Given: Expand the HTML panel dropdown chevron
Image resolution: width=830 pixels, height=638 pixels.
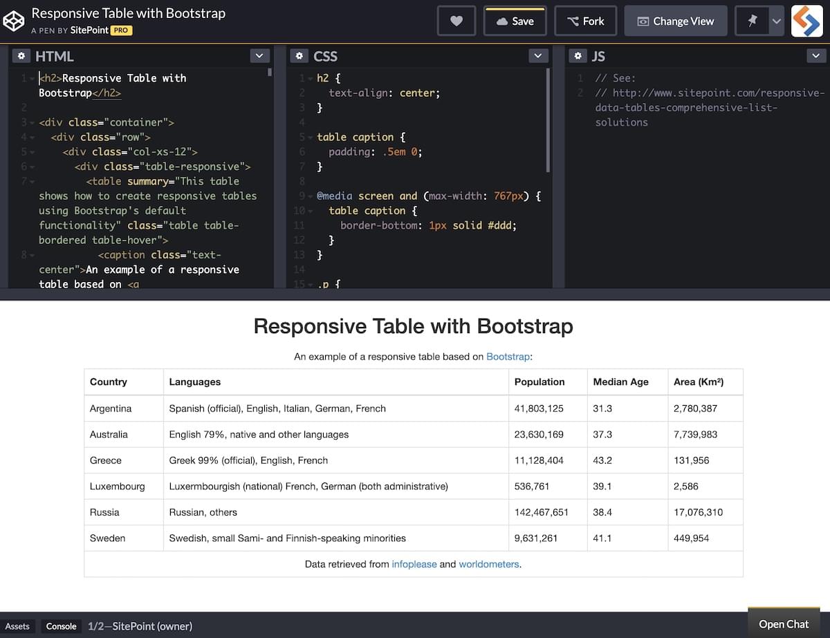Looking at the screenshot, I should click(x=259, y=56).
